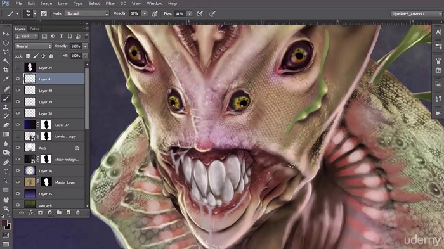Lock all padlock icon
Screen dimensions: 444x249
pos(51,56)
